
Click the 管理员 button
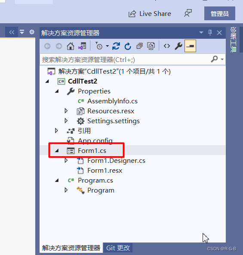(x=220, y=13)
